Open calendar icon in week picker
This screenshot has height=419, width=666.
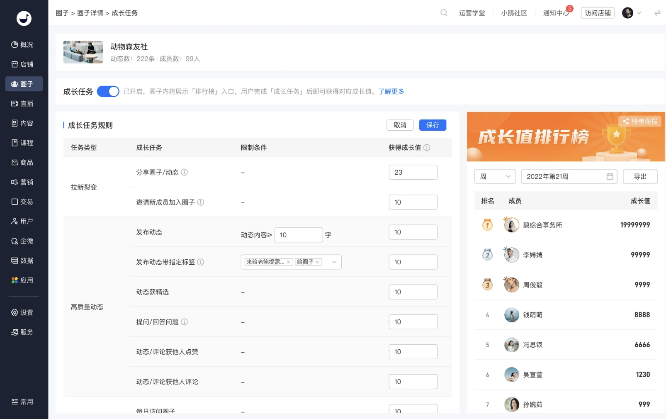click(x=610, y=176)
